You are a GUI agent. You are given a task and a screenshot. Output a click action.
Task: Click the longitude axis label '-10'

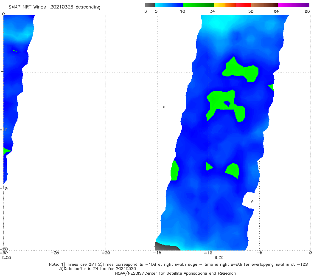coord(208,253)
